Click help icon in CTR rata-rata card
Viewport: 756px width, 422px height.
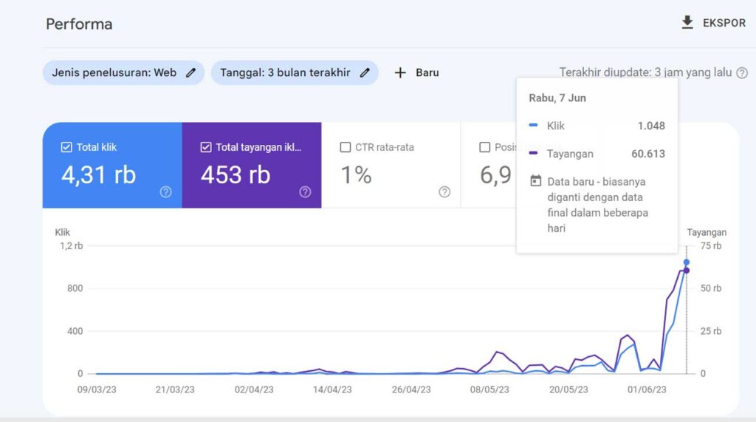pos(444,192)
